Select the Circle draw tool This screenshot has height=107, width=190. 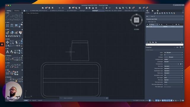[16, 16]
